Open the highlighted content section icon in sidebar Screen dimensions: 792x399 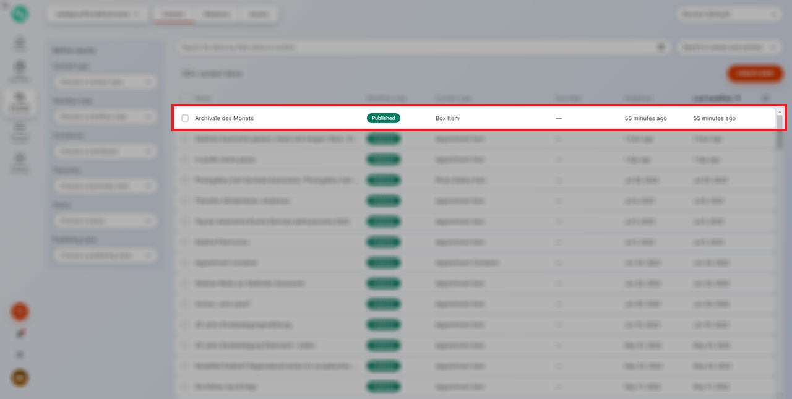pos(19,99)
